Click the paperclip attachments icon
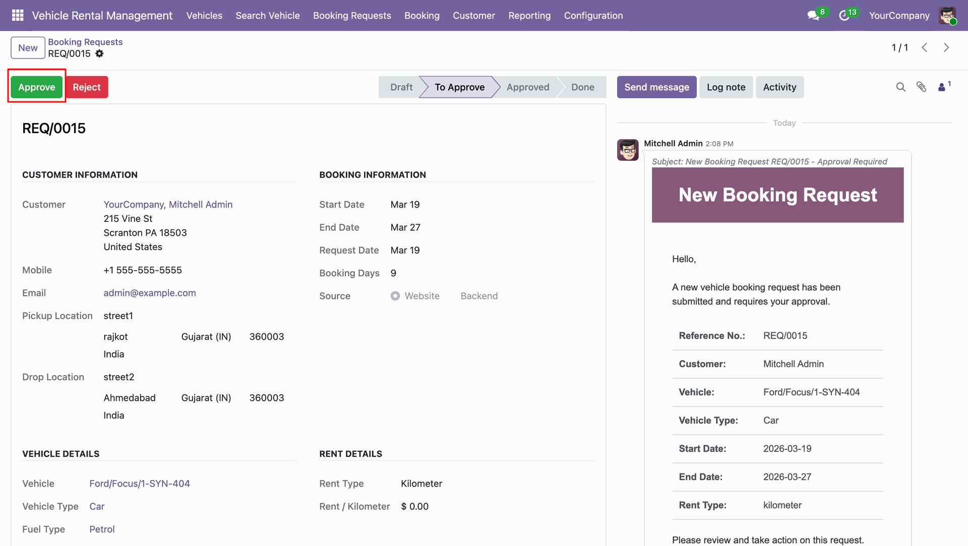This screenshot has height=546, width=968. click(921, 87)
